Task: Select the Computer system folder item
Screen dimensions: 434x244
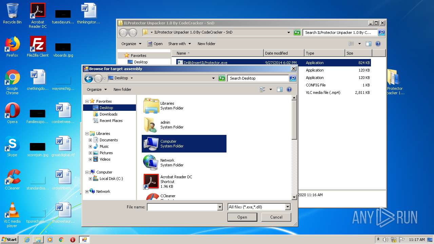Action: pyautogui.click(x=184, y=144)
